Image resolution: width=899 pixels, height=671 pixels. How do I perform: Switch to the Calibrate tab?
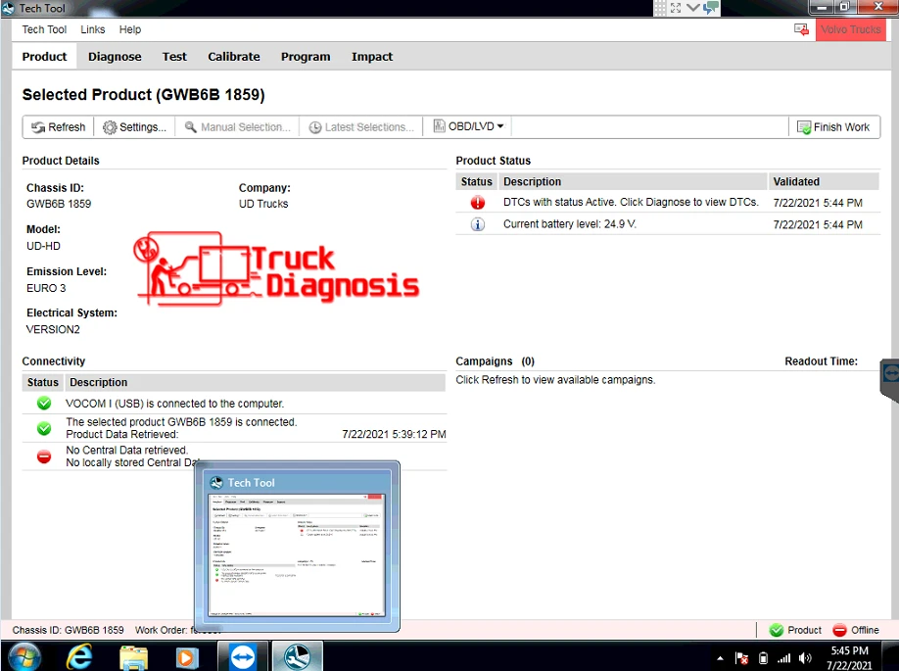point(234,57)
